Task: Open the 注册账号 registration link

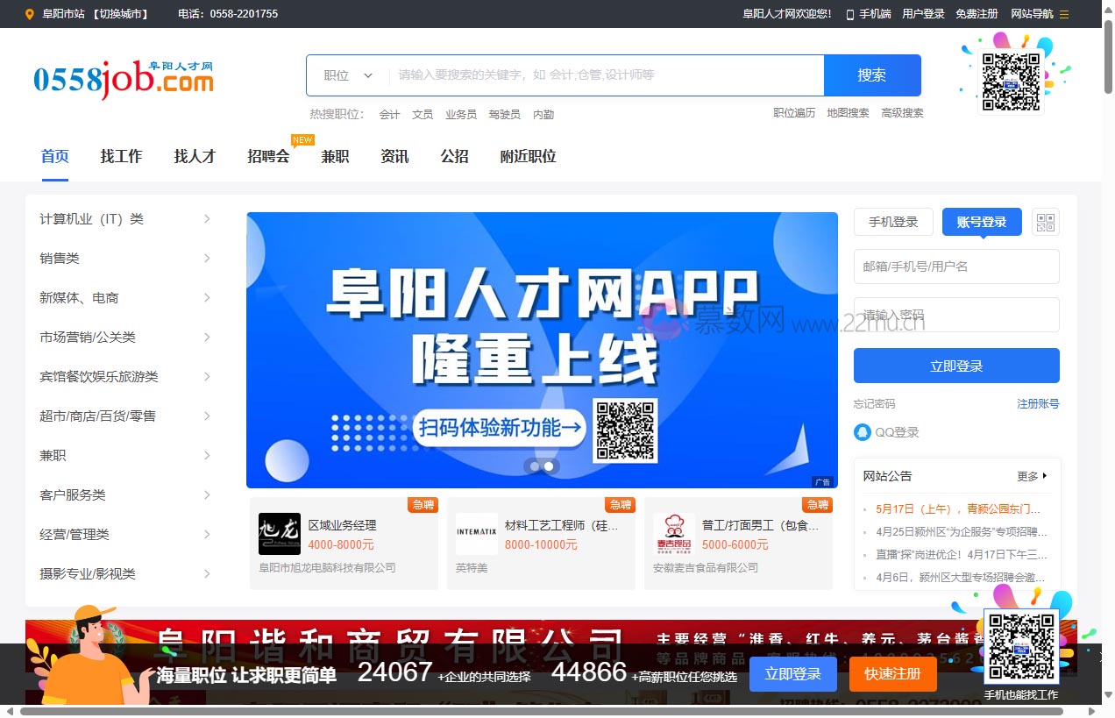Action: 1038,403
